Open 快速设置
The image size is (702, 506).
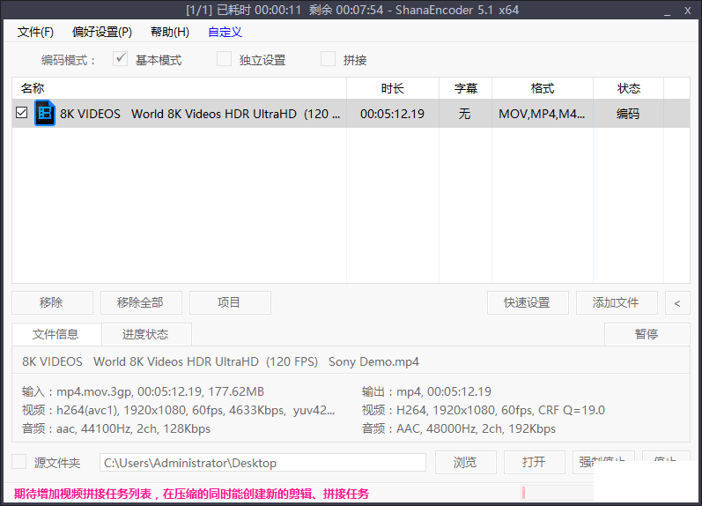[x=528, y=303]
